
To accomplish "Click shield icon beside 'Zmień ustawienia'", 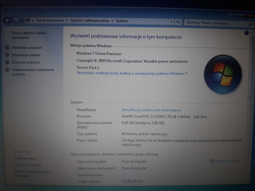I will pyautogui.click(x=212, y=161).
